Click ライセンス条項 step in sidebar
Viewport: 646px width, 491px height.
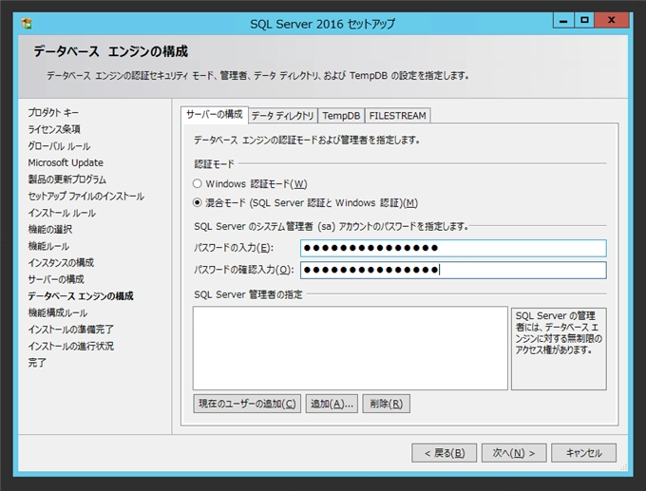pos(54,129)
